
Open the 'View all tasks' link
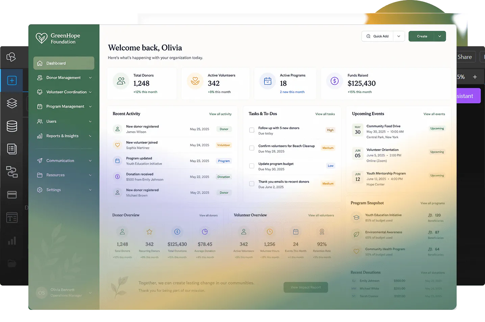click(x=325, y=114)
